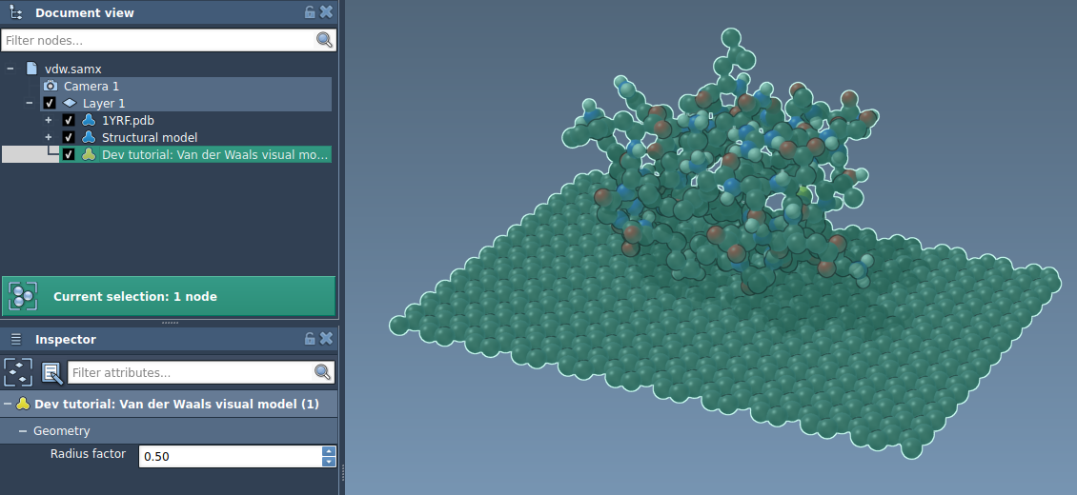Uncheck the Layer 1 visibility checkbox
The width and height of the screenshot is (1077, 495).
pos(50,103)
